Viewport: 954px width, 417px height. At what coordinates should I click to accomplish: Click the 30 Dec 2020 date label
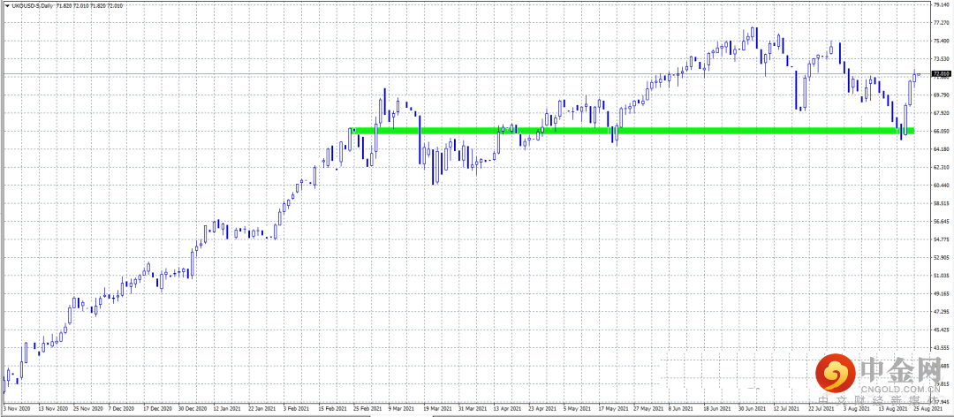coord(193,409)
